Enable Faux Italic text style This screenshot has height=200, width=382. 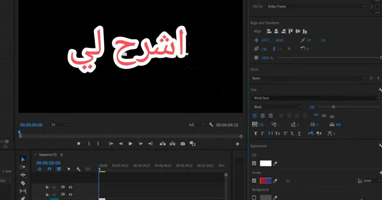[x=262, y=134]
